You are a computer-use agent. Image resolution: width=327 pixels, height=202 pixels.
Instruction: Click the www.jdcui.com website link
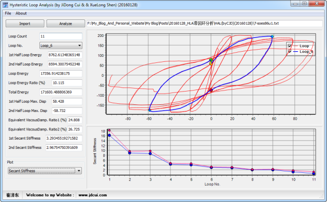93,195
